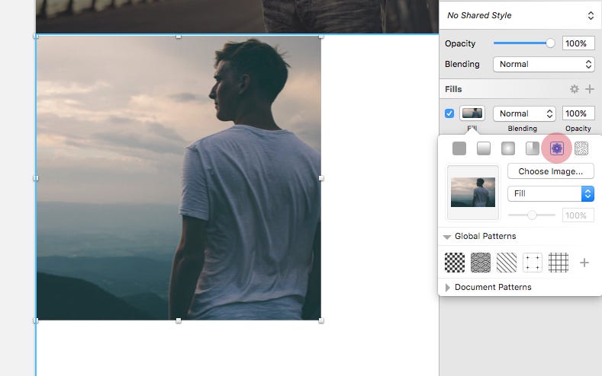Screen dimensions: 602x376
Task: Choose the grid global pattern
Action: pos(559,263)
